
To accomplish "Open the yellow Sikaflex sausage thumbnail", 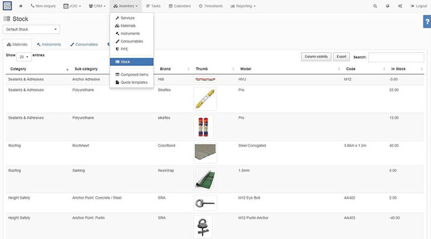I will click(x=205, y=99).
